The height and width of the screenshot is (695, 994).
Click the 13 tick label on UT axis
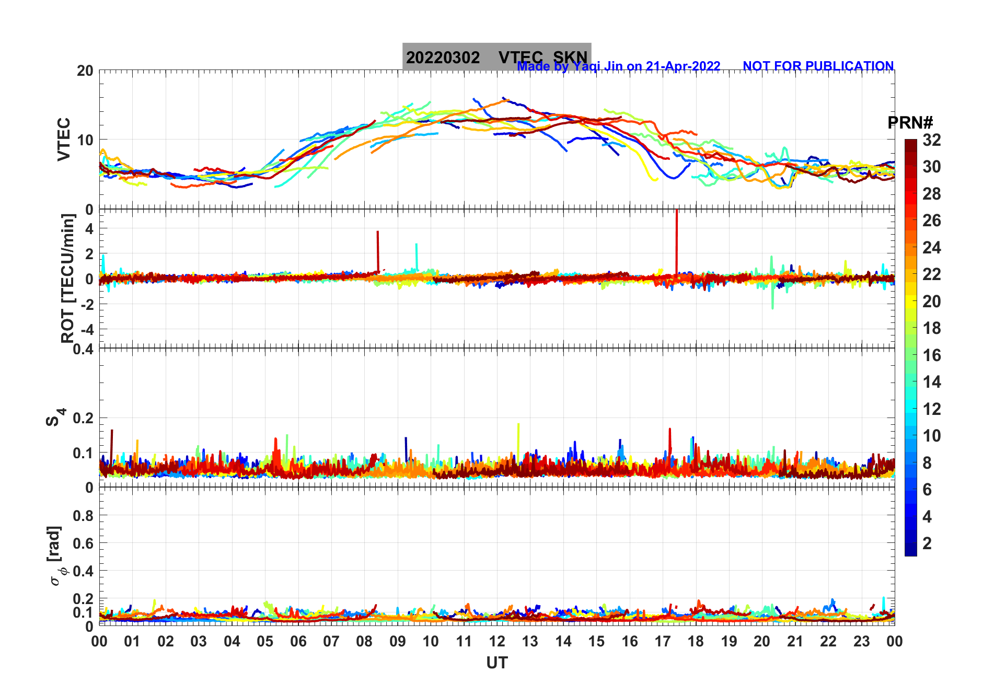coord(530,641)
